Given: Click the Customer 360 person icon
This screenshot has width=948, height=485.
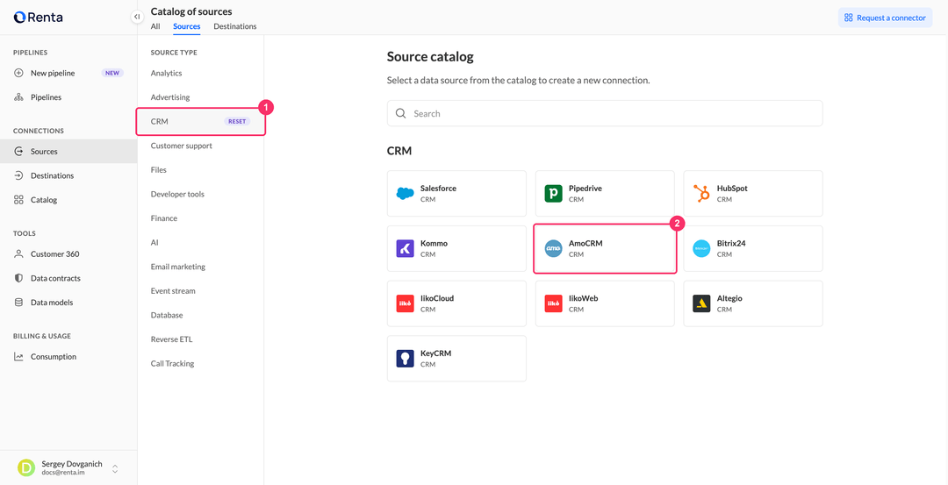Looking at the screenshot, I should tap(18, 254).
